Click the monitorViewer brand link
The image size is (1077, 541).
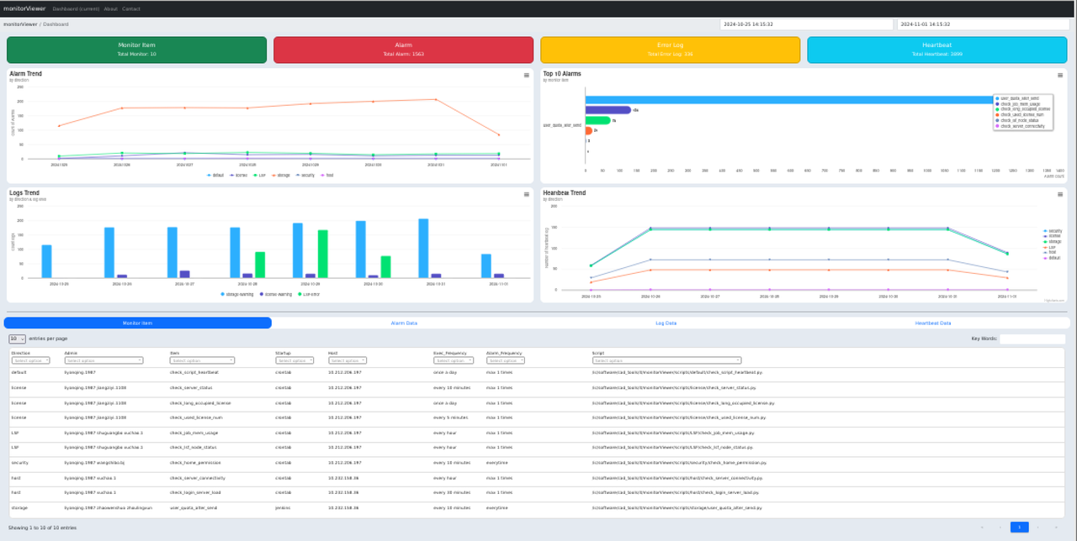24,8
